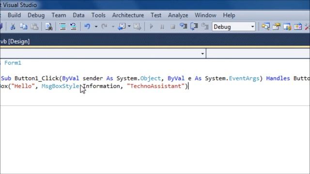The height and width of the screenshot is (174, 310).
Task: Open the Properties Window toolbar icon
Action: coord(277,27)
